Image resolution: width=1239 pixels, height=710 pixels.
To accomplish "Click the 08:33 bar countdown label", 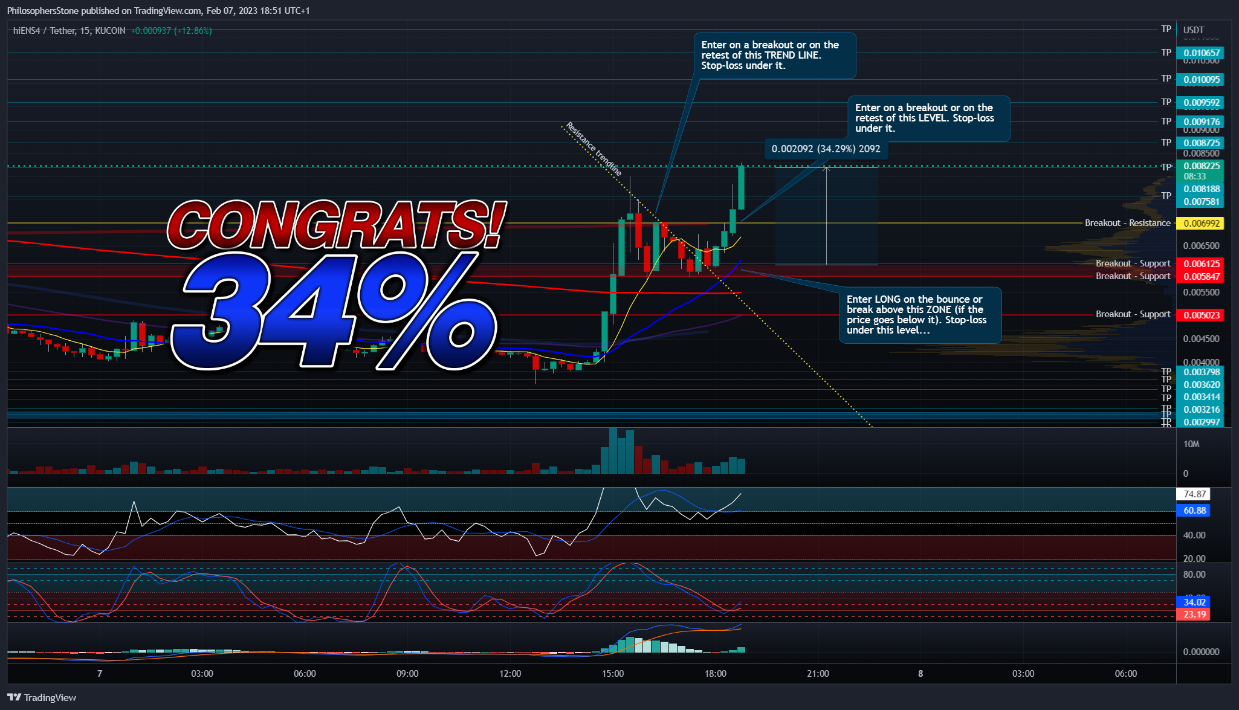I will (1194, 176).
